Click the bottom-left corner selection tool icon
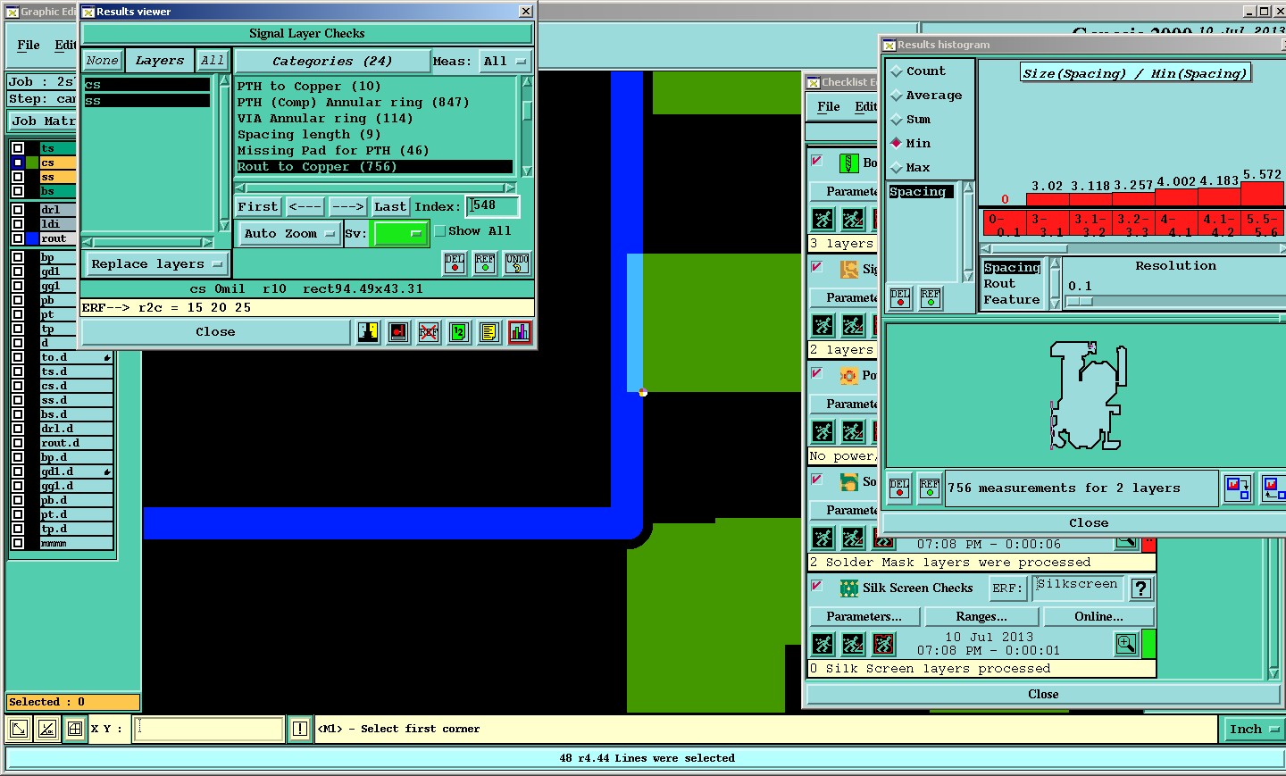The image size is (1286, 776). coord(19,729)
